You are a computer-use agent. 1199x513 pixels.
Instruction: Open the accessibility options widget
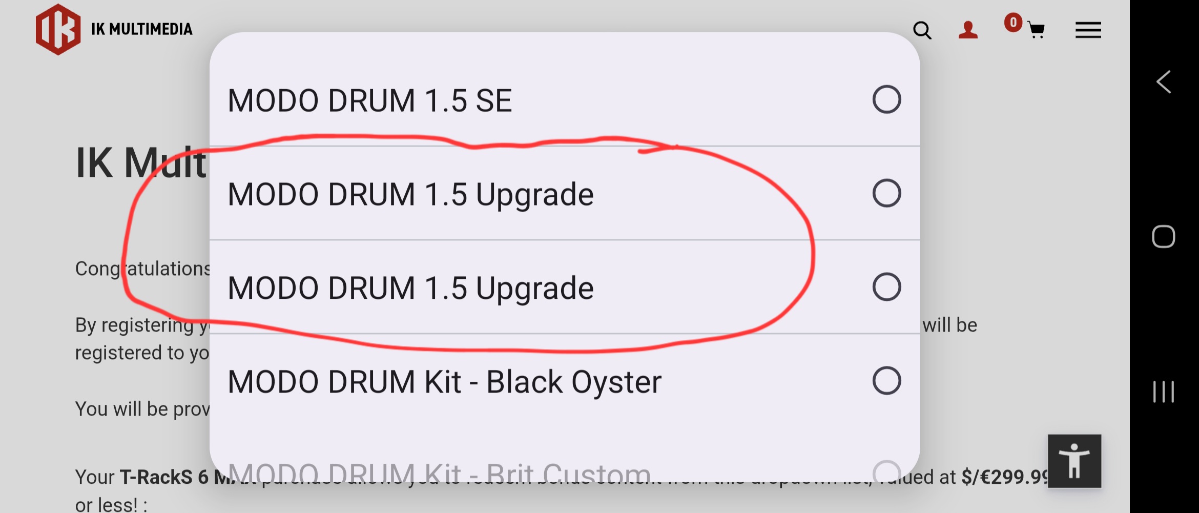click(x=1074, y=461)
